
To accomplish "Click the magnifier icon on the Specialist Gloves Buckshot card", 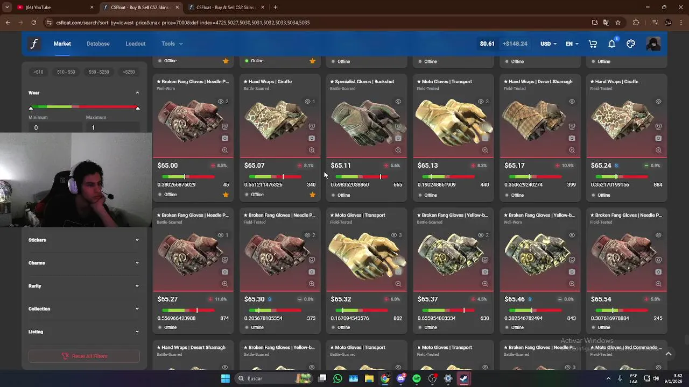I will point(398,150).
